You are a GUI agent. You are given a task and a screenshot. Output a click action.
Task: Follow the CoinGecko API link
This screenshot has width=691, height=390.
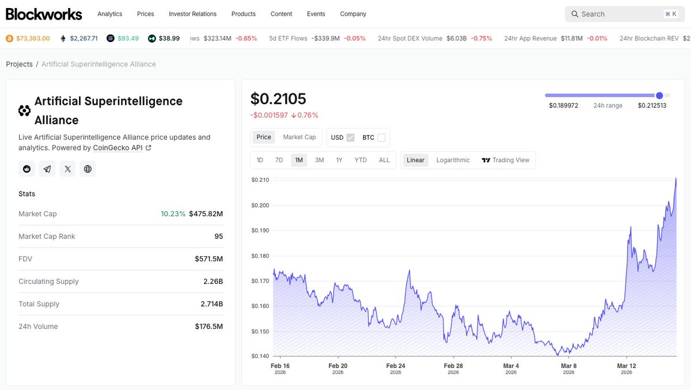(118, 148)
